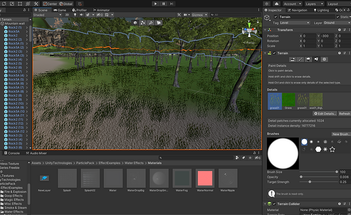Open Transform preset settings icon

345,30
